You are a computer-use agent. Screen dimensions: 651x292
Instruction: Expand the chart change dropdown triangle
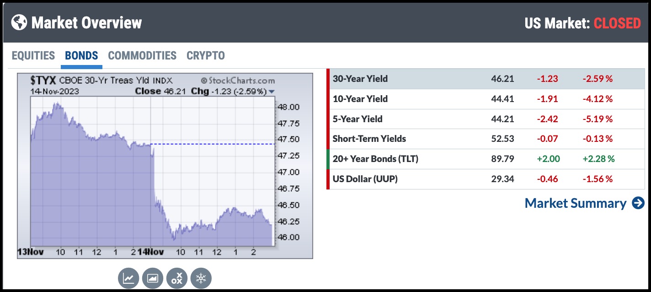pyautogui.click(x=272, y=92)
